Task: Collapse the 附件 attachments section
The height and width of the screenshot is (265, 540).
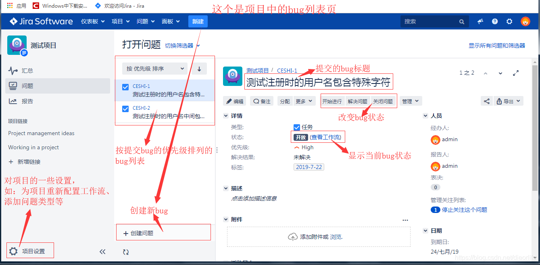Action: (225, 219)
